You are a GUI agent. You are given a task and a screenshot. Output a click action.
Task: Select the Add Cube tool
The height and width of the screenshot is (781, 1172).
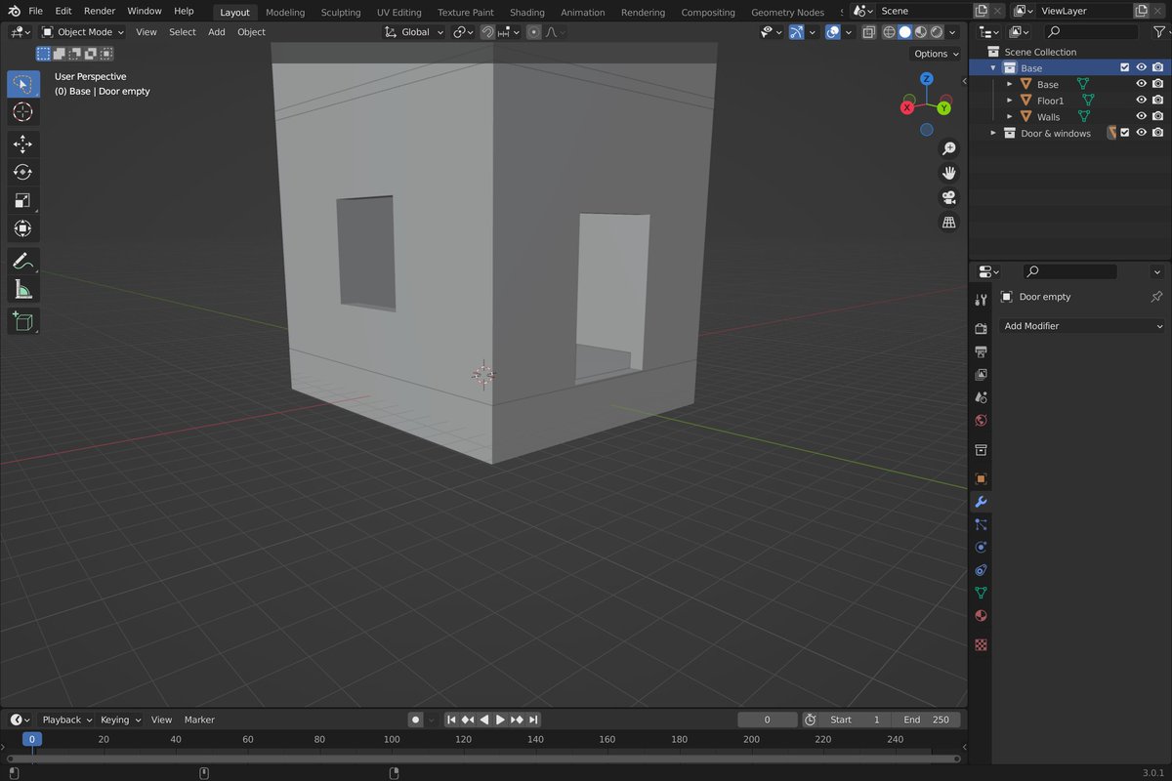(x=23, y=321)
